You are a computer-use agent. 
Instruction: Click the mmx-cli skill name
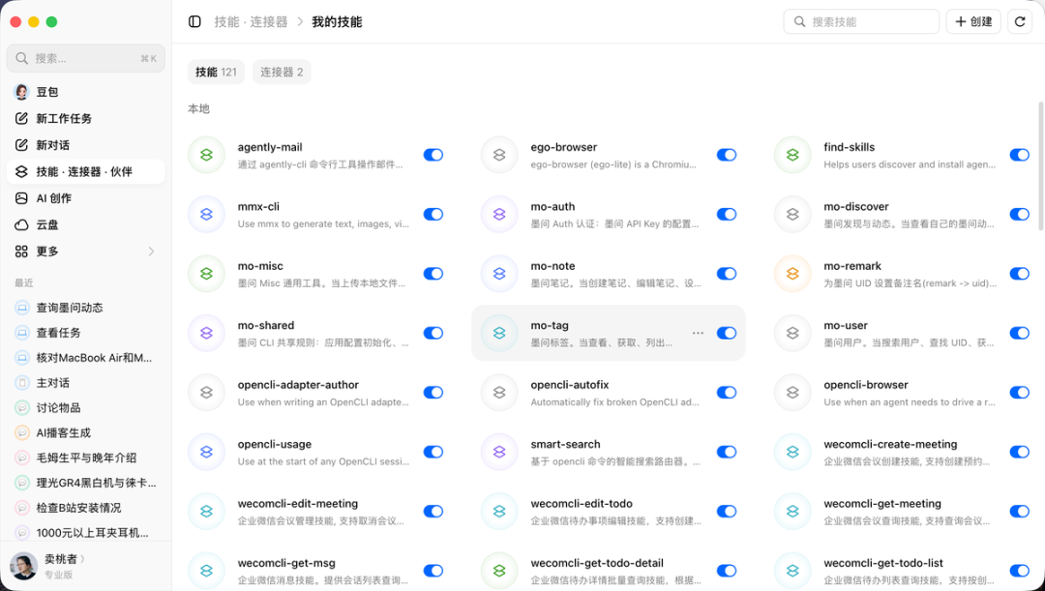pyautogui.click(x=258, y=207)
